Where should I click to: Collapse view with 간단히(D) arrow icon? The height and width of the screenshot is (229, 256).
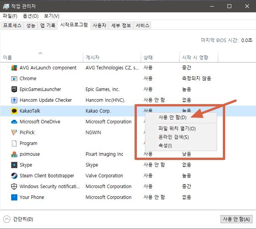click(7, 219)
